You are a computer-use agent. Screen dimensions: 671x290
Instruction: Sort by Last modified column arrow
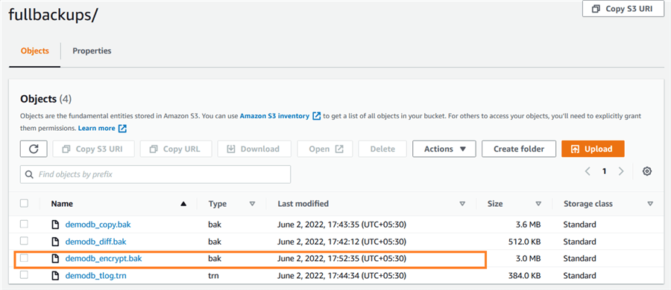point(462,204)
